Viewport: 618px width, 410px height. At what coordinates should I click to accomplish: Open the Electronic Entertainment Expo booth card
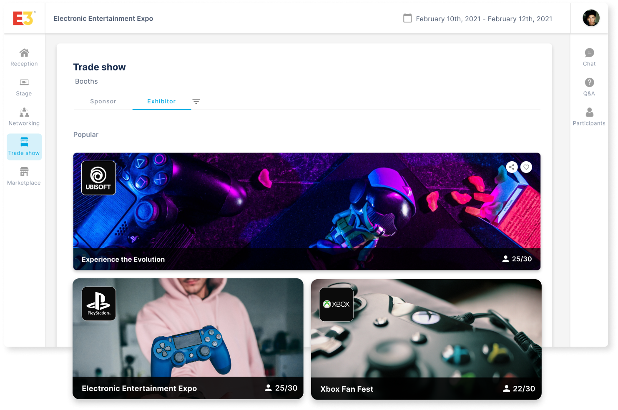(x=188, y=339)
